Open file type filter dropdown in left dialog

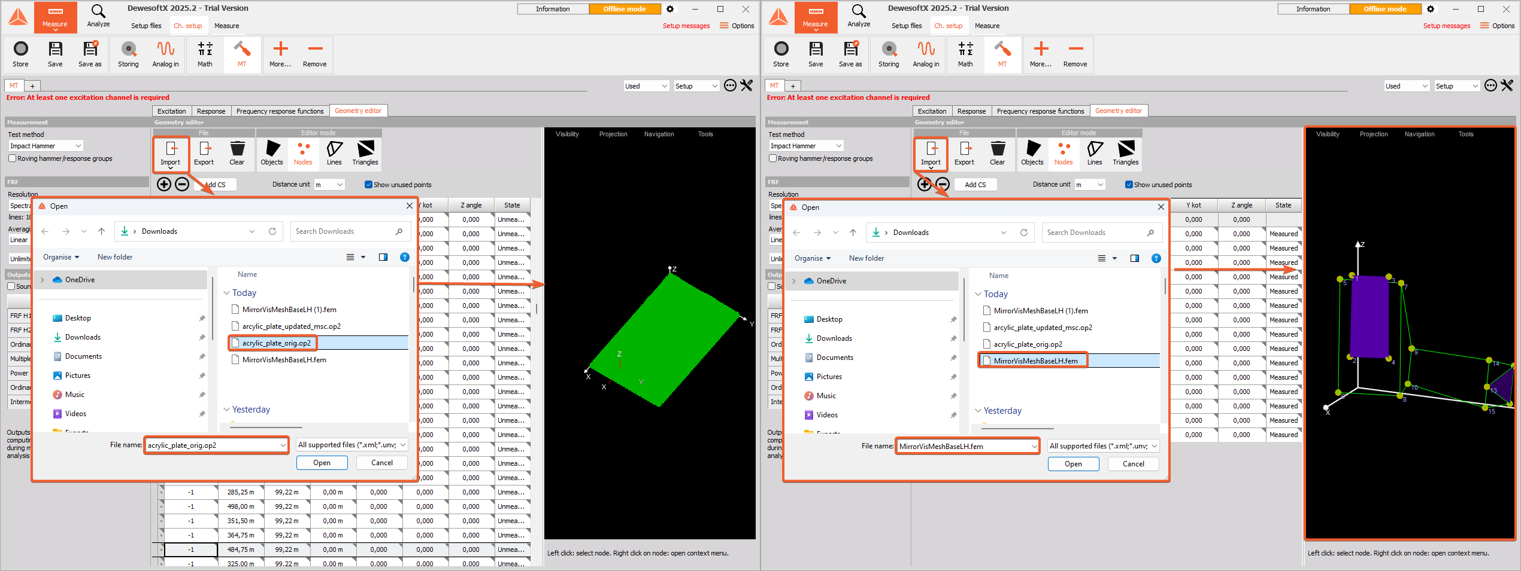pyautogui.click(x=352, y=445)
